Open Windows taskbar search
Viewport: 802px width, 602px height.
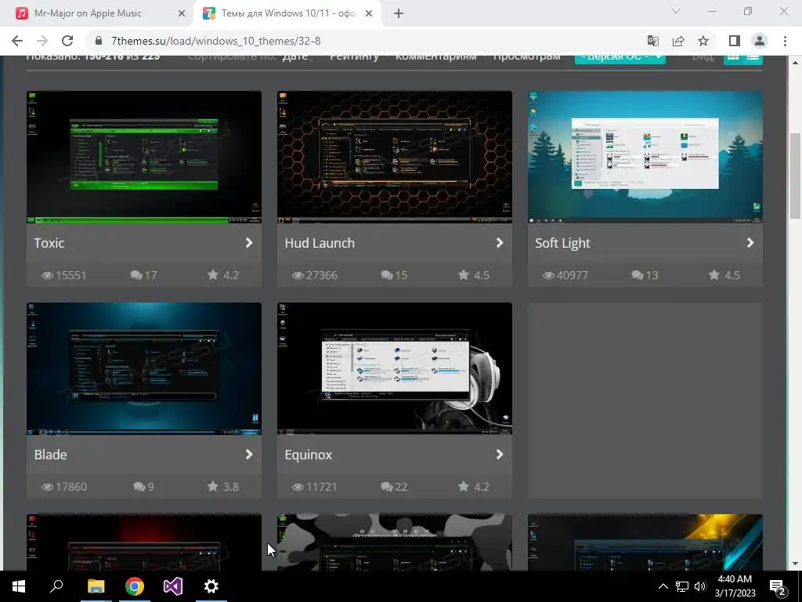click(x=56, y=586)
